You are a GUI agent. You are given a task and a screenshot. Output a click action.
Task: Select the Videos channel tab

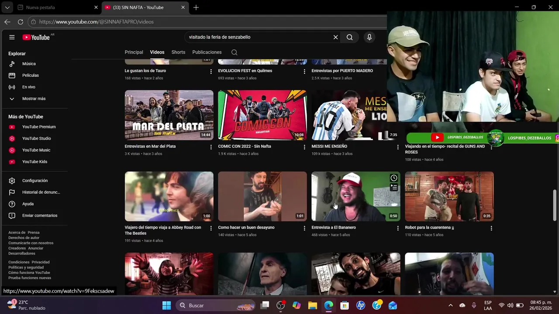click(x=157, y=52)
